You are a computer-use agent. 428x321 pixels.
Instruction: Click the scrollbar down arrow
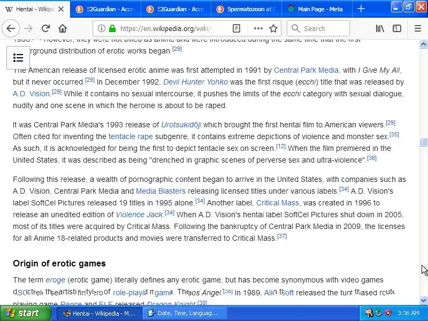423,300
